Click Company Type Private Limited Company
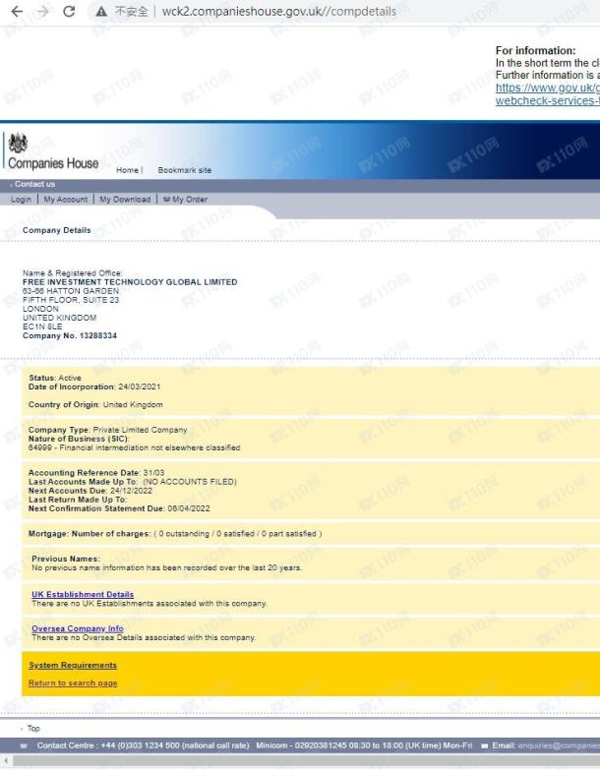 tap(107, 430)
